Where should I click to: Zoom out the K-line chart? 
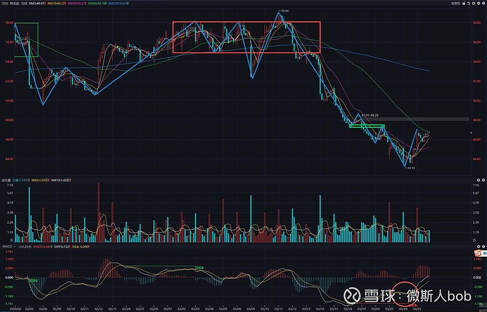pos(478,4)
